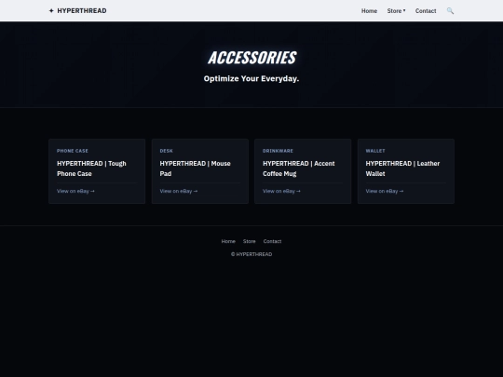Click the ACCESSORIES page heading
Viewport: 503px width, 377px height.
tap(251, 58)
